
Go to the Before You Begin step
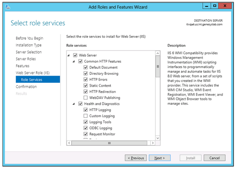[x=29, y=38]
